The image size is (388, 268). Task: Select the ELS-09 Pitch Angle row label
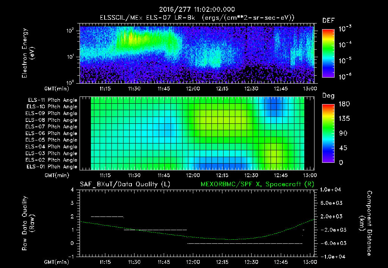51,113
